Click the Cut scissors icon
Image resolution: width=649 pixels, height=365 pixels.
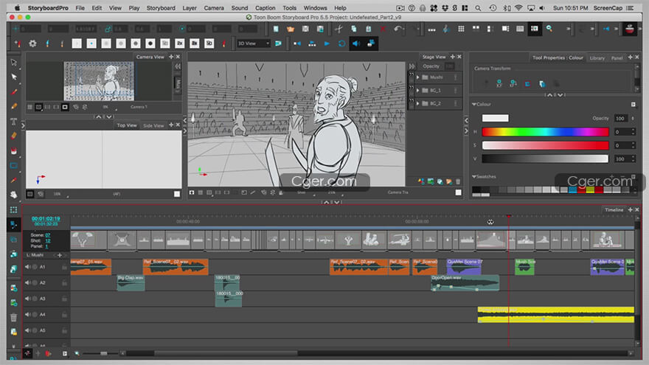click(x=339, y=29)
